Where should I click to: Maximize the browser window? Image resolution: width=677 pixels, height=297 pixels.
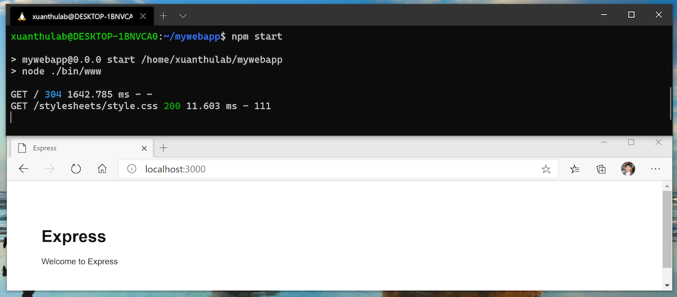(x=631, y=142)
